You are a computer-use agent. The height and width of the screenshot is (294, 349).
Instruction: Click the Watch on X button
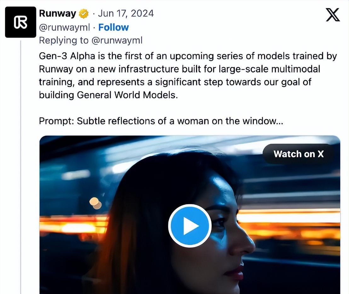pyautogui.click(x=299, y=154)
